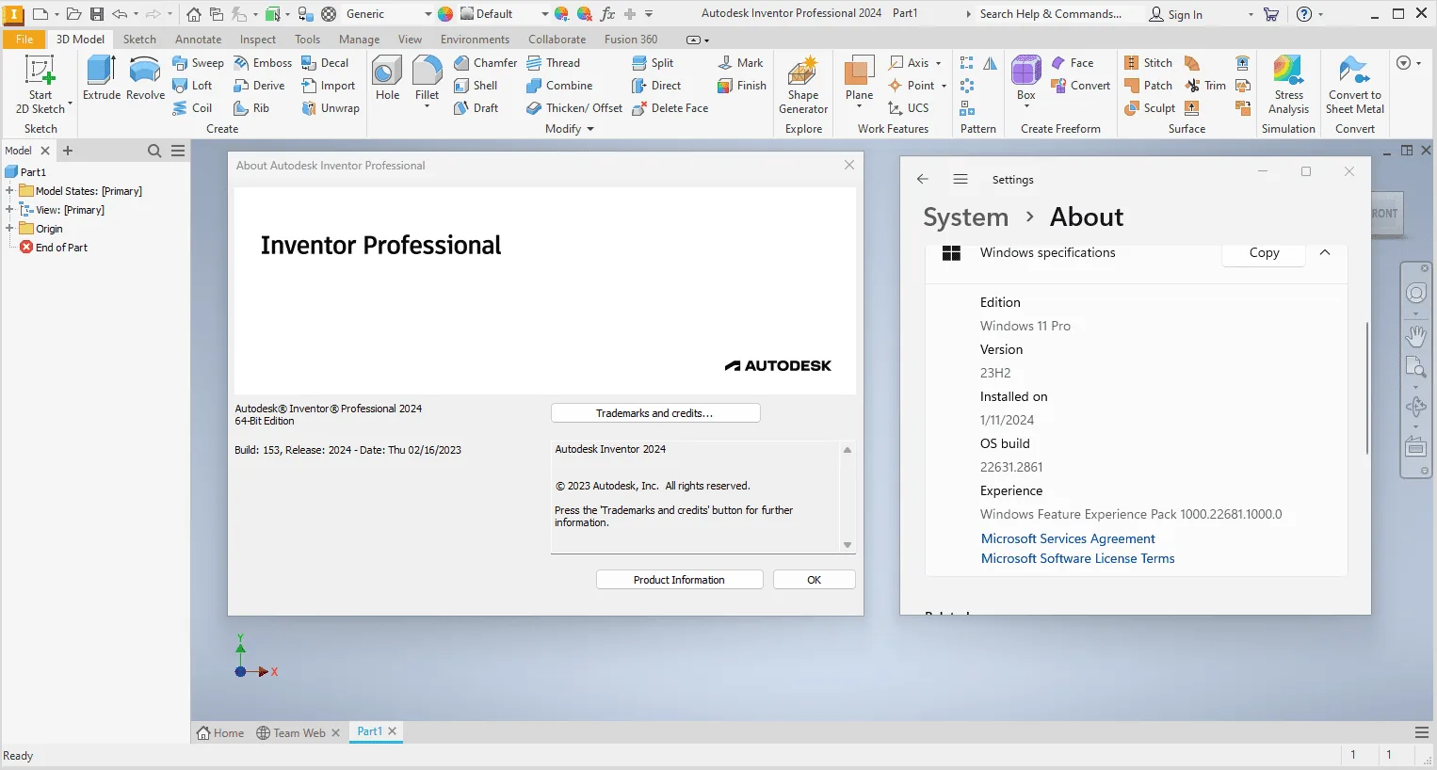Screen dimensions: 1437x770
Task: Expand the Model States node
Action: tap(9, 191)
